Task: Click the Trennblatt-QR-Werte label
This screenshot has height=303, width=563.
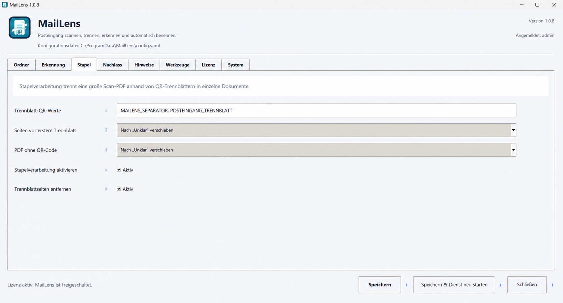Action: (38, 111)
